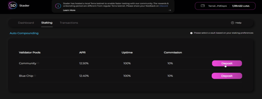Open the Discord link in the banner
This screenshot has height=99, width=262.
click(x=164, y=6)
